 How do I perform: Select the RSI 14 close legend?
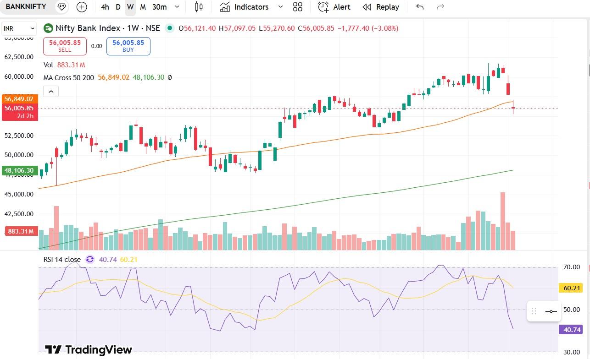click(62, 259)
